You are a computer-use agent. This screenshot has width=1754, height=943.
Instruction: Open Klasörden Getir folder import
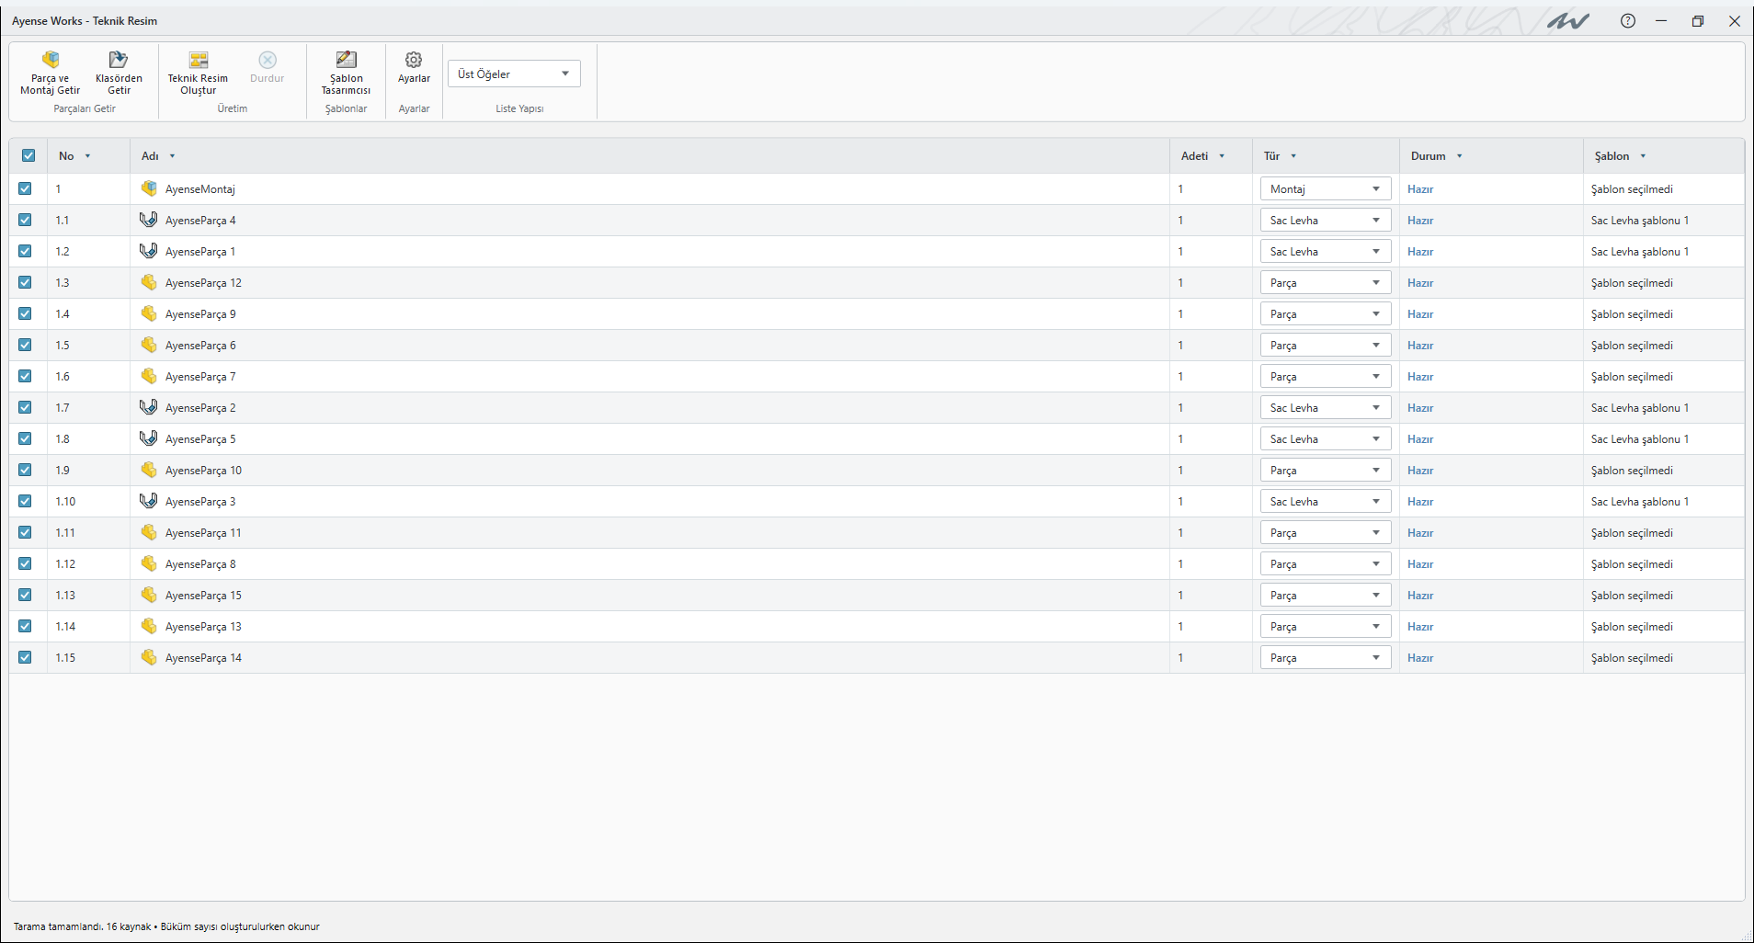(x=119, y=74)
